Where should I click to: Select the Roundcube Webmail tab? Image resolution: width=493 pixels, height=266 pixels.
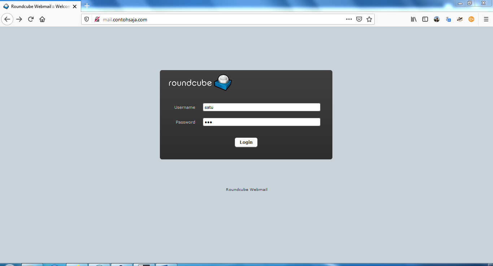tap(40, 7)
